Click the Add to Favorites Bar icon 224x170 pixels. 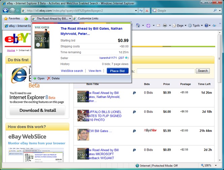click(26, 19)
